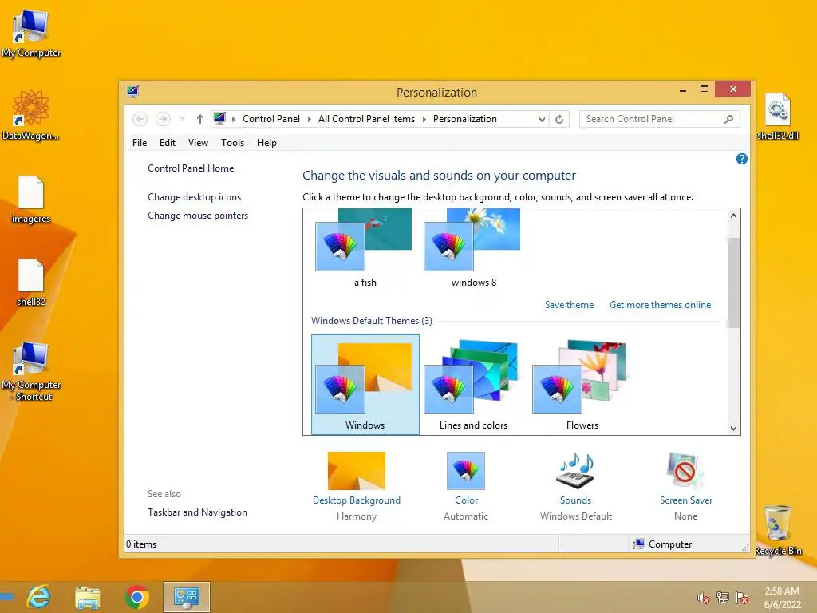
Task: Open the File menu
Action: (140, 143)
